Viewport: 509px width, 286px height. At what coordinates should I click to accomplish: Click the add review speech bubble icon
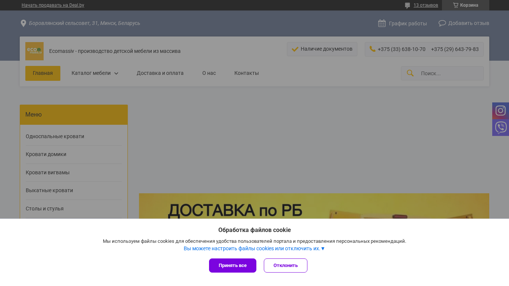[x=442, y=23]
